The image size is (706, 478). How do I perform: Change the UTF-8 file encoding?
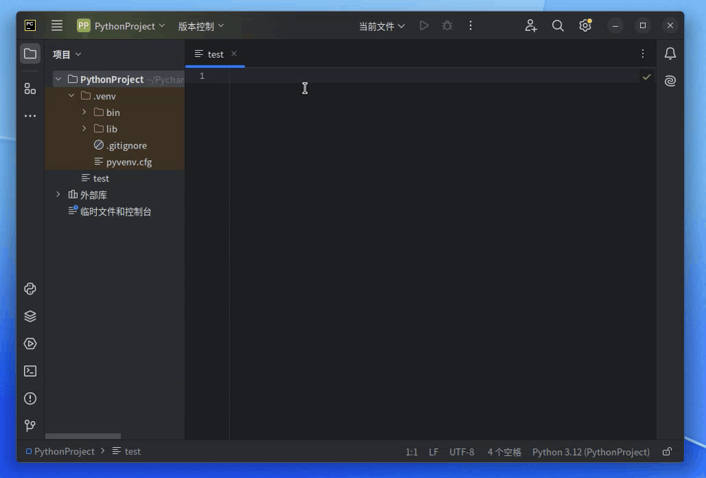click(x=462, y=452)
